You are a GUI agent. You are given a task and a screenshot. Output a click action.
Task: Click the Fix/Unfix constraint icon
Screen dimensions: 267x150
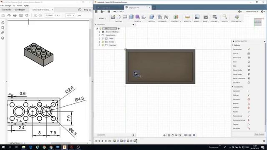[249, 107]
